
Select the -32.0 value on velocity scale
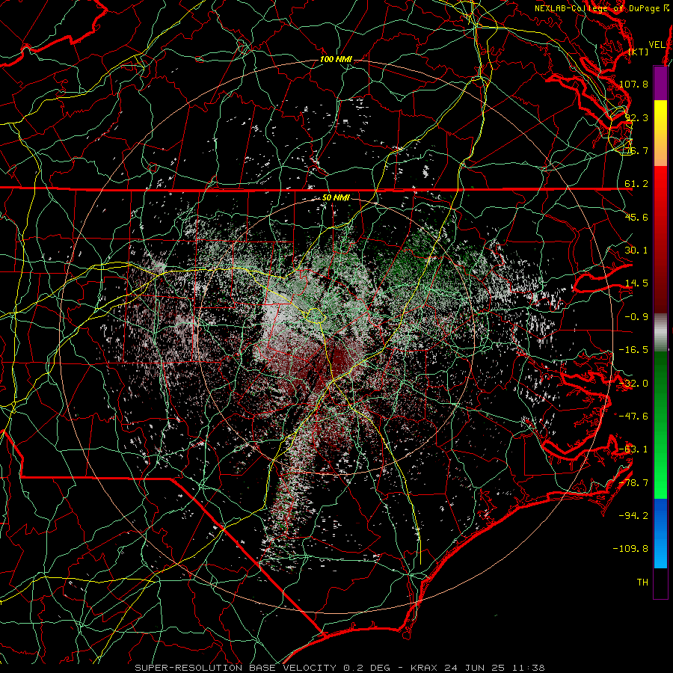[633, 384]
